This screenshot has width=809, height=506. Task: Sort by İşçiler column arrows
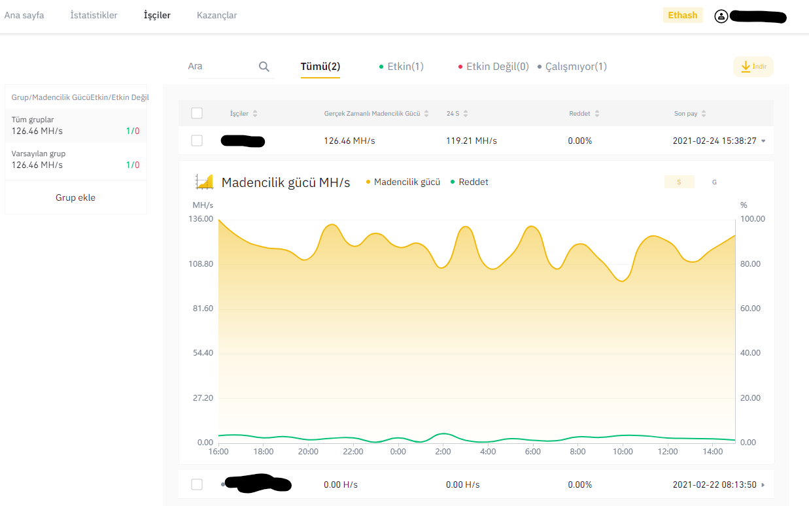pos(255,114)
